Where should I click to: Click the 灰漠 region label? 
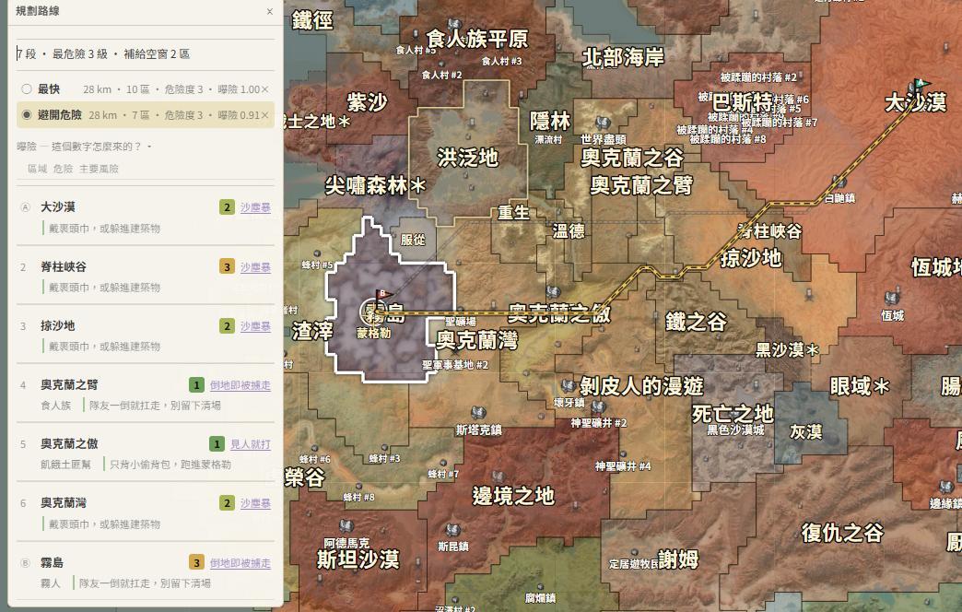pyautogui.click(x=805, y=432)
